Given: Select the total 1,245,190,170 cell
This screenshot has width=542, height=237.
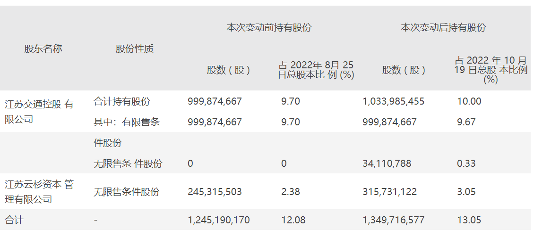Looking at the screenshot, I should [218, 220].
